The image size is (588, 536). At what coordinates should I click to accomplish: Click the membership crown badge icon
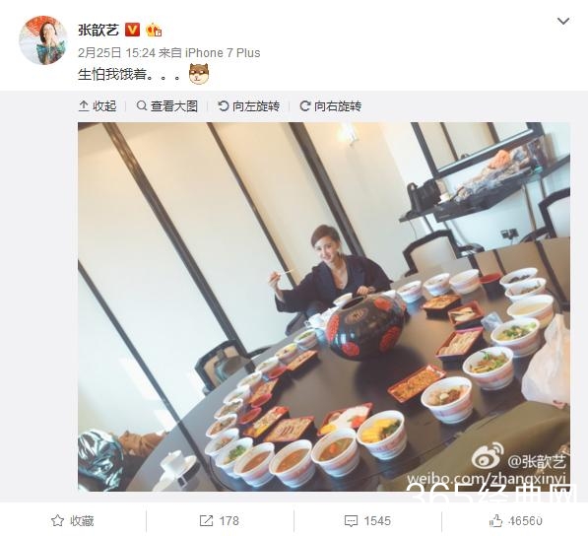coord(154,30)
